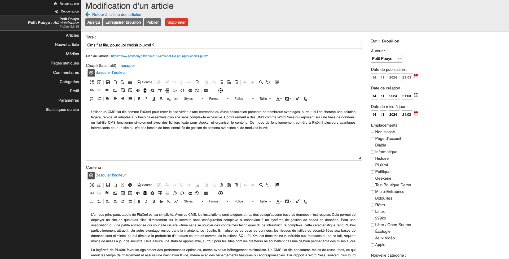Open Articles in sidebar menu

[x=72, y=35]
